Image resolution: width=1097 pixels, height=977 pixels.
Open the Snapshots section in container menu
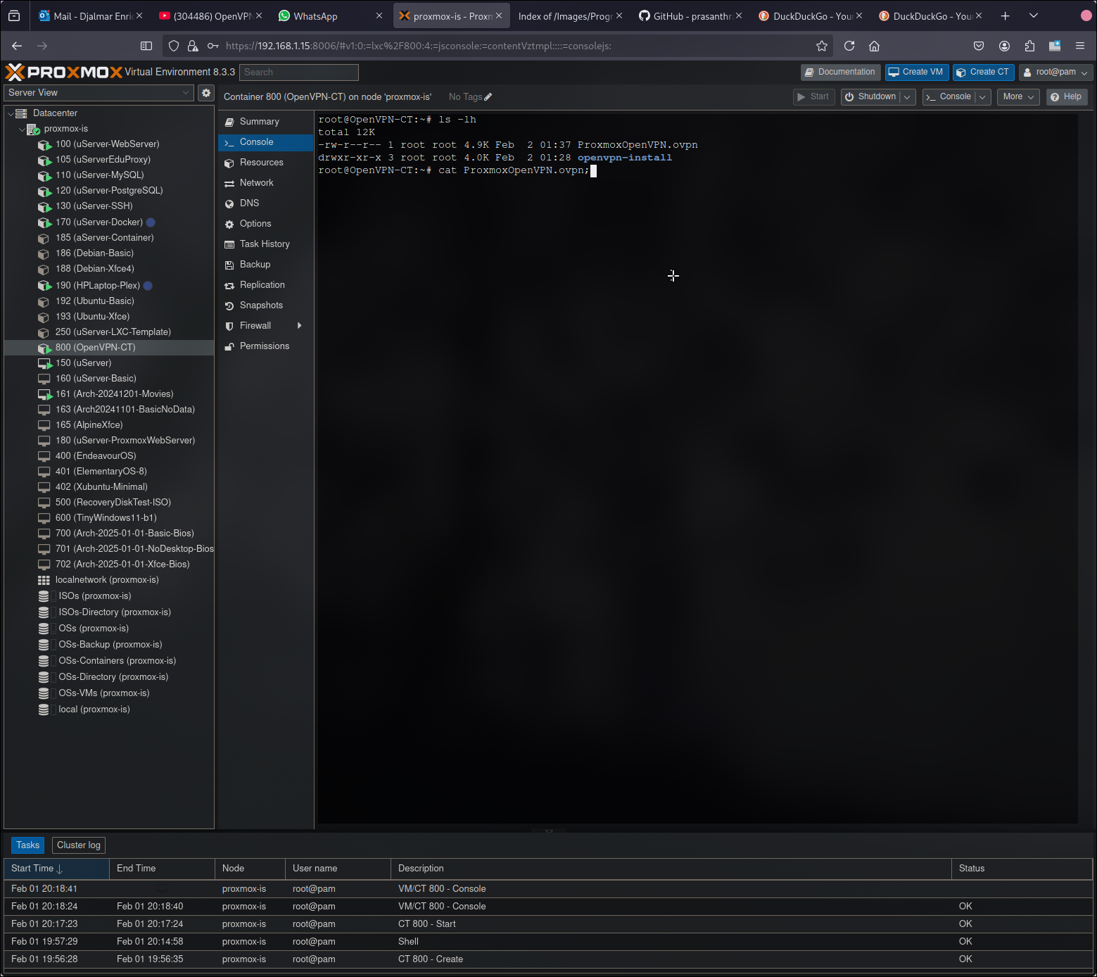[x=261, y=305]
